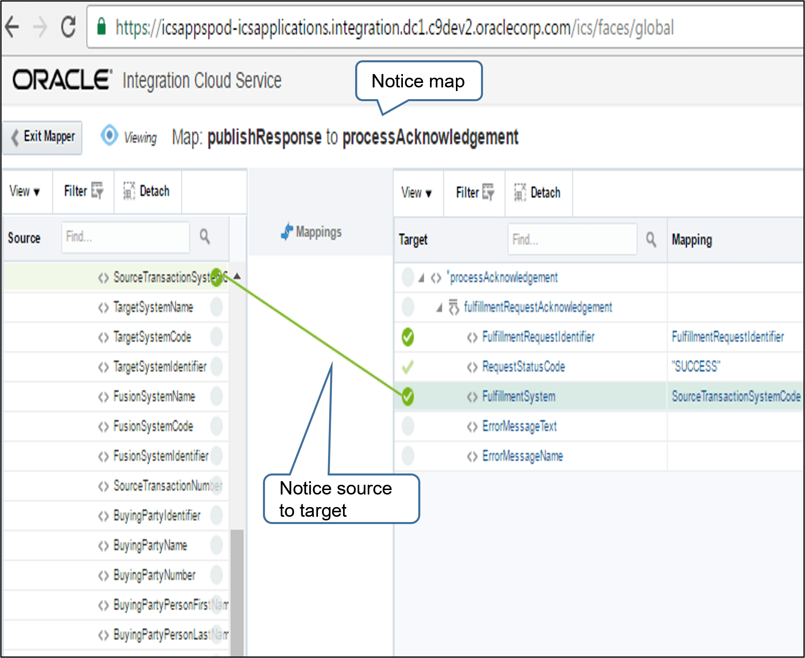Viewport: 805px width, 658px height.
Task: Click the browser reload icon
Action: pos(68,27)
